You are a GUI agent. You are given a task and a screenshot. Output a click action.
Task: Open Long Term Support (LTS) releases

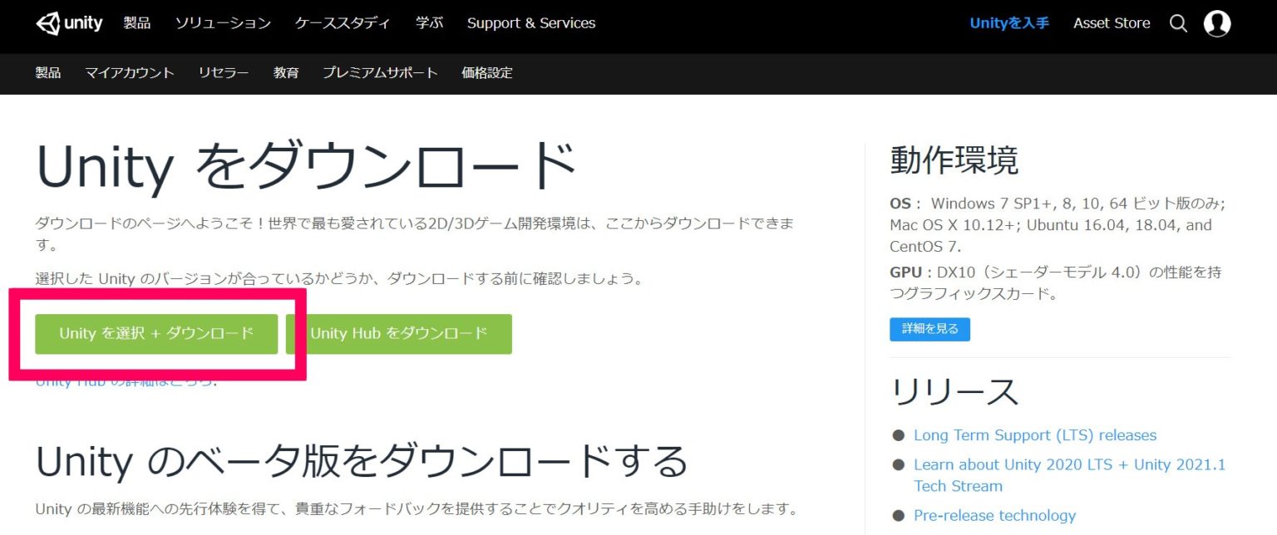coord(1035,434)
